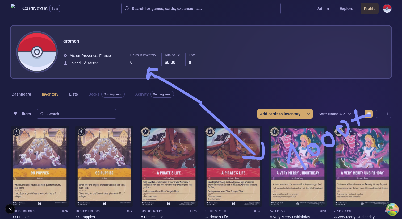Image resolution: width=402 pixels, height=219 pixels.
Task: Open the first 99 Puppies card thumbnail
Action: (40, 166)
